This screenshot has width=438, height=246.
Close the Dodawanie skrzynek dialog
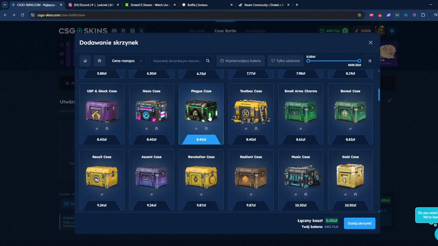371,42
